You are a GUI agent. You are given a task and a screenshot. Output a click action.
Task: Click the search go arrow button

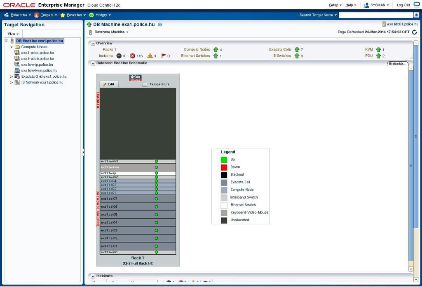[x=416, y=15]
